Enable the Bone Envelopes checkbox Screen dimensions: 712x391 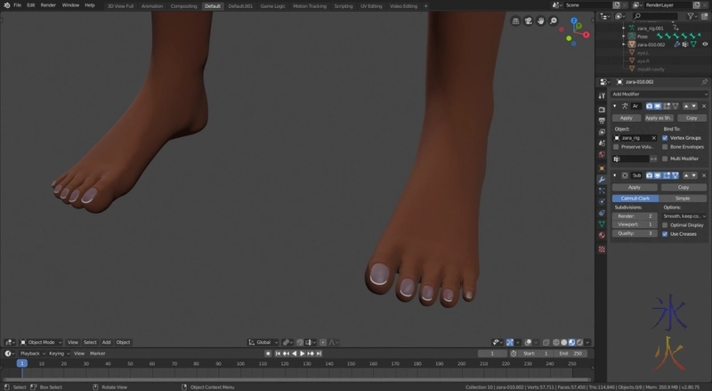click(x=665, y=147)
